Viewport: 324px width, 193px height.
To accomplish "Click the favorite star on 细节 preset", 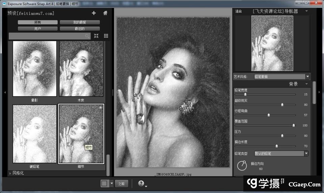I will pos(101,107).
